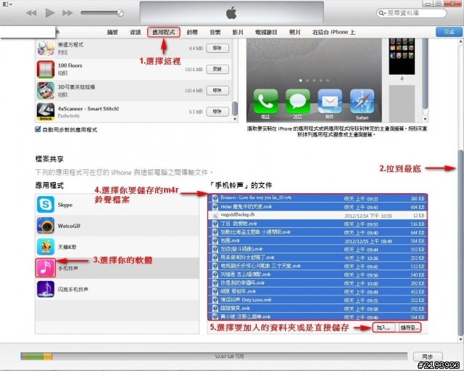Select file 包圍.m4r

(318, 240)
